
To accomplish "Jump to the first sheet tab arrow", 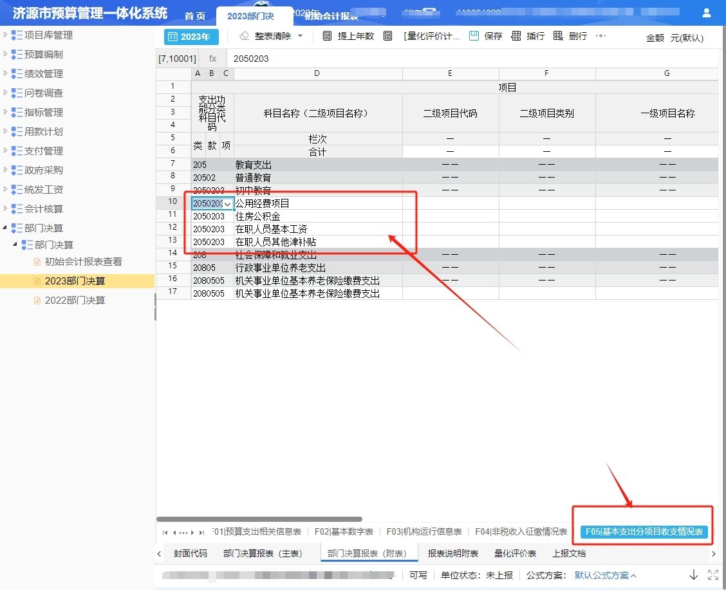I will pos(165,533).
